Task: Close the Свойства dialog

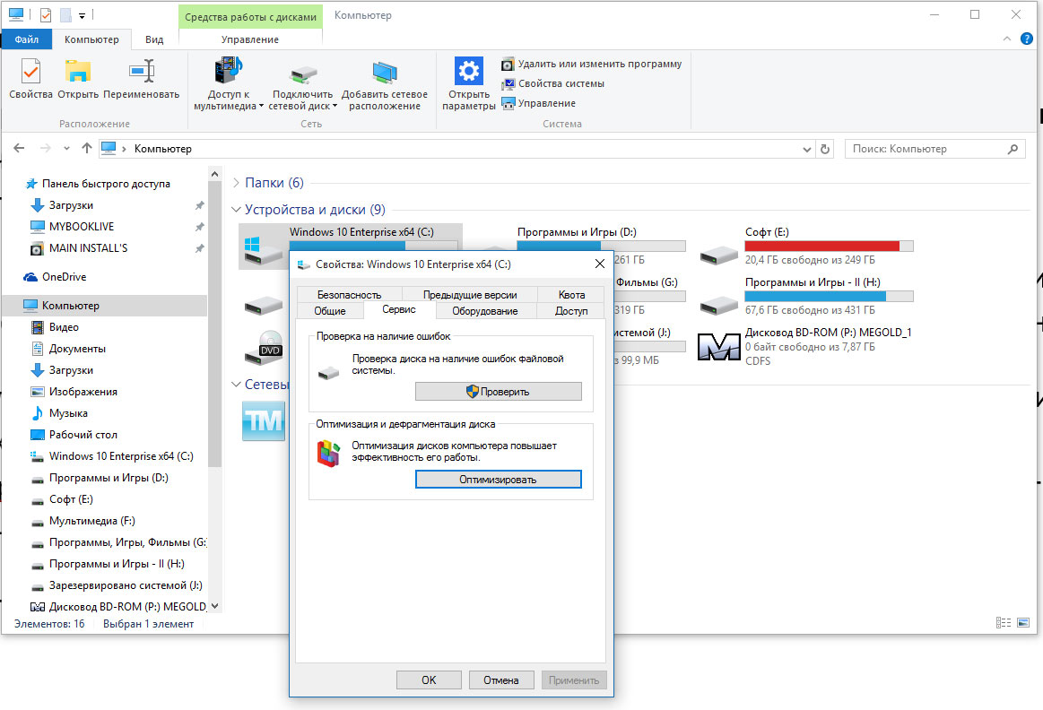Action: (x=599, y=264)
